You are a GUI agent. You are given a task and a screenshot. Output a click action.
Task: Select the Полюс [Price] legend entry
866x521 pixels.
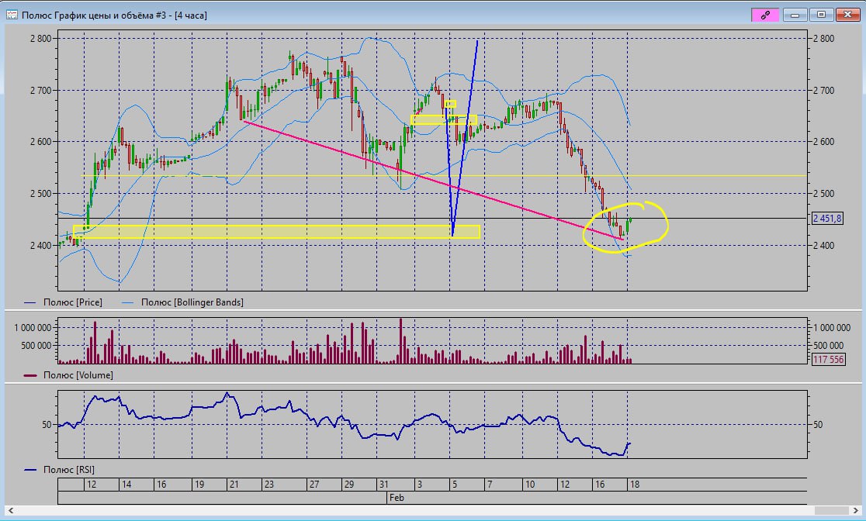tap(68, 302)
